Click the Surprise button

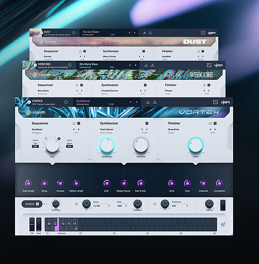(x=32, y=204)
